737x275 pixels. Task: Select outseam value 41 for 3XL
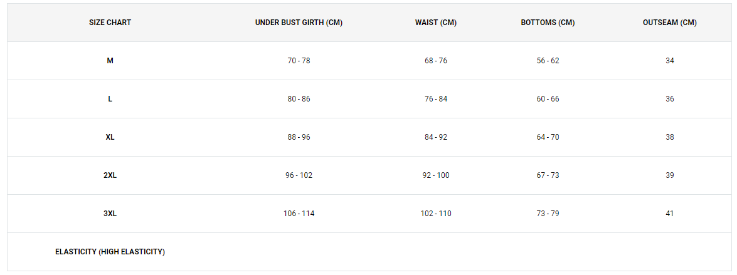[x=670, y=214]
